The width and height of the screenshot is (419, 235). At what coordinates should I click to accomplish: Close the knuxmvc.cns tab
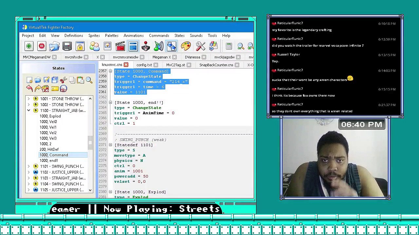[126, 65]
